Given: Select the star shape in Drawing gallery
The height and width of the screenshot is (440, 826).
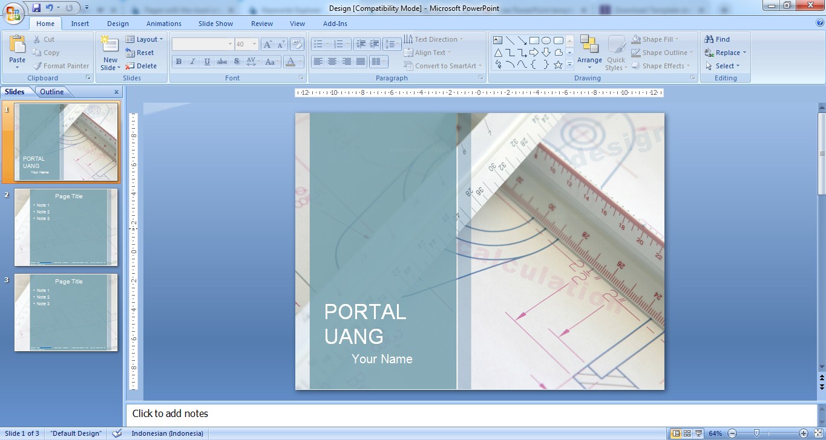Looking at the screenshot, I should (557, 64).
